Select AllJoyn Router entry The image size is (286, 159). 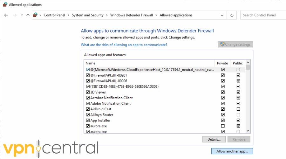[102, 115]
